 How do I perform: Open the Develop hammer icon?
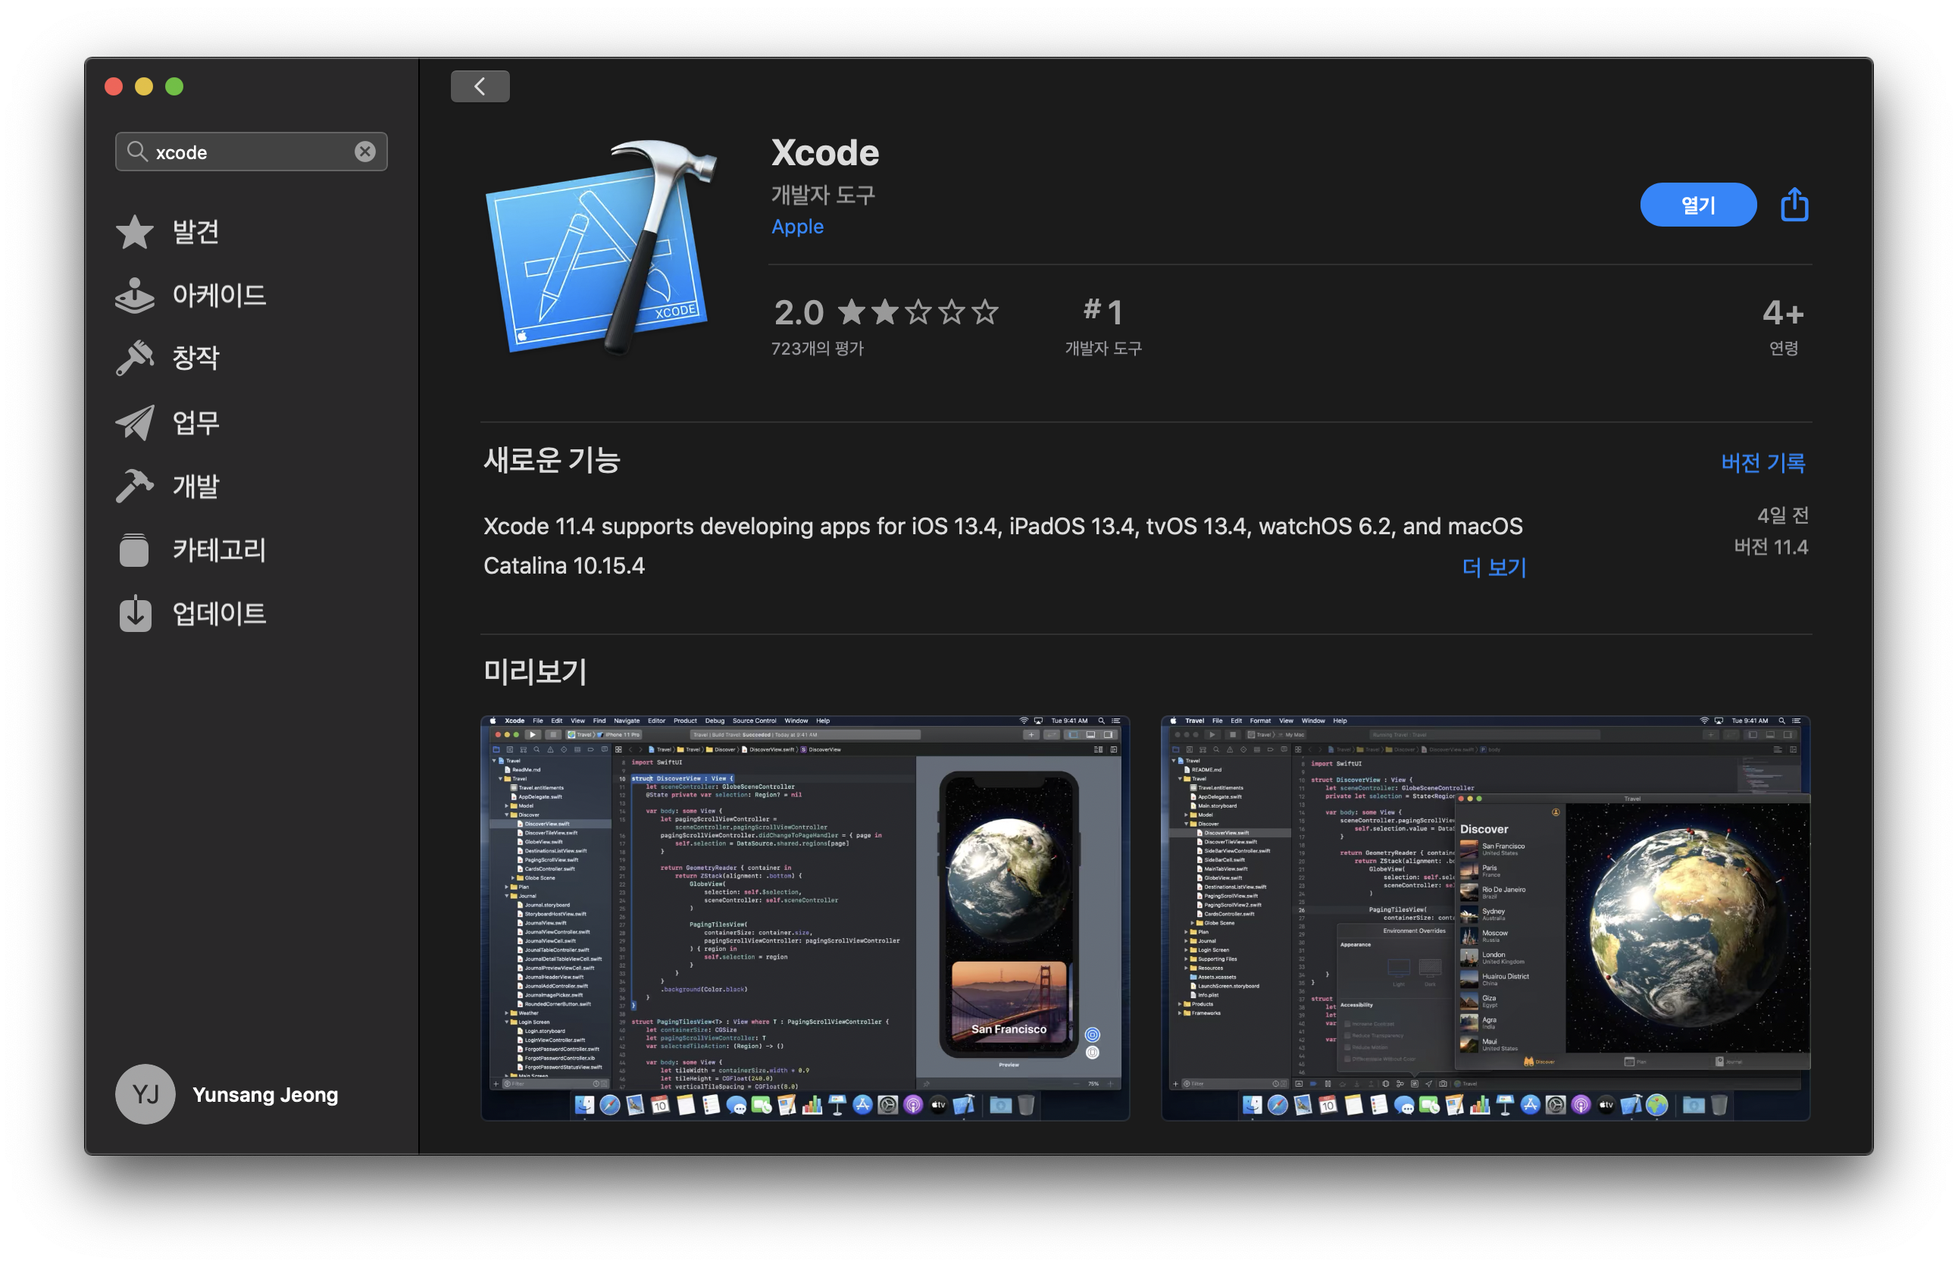coord(134,486)
